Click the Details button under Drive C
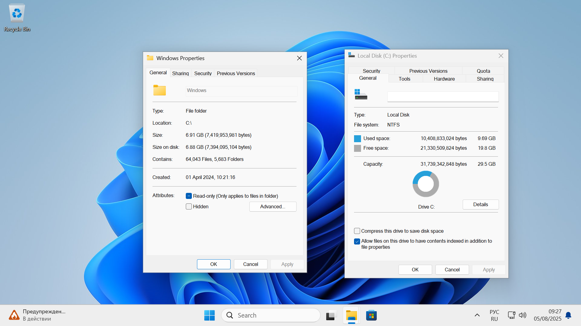 (x=480, y=204)
